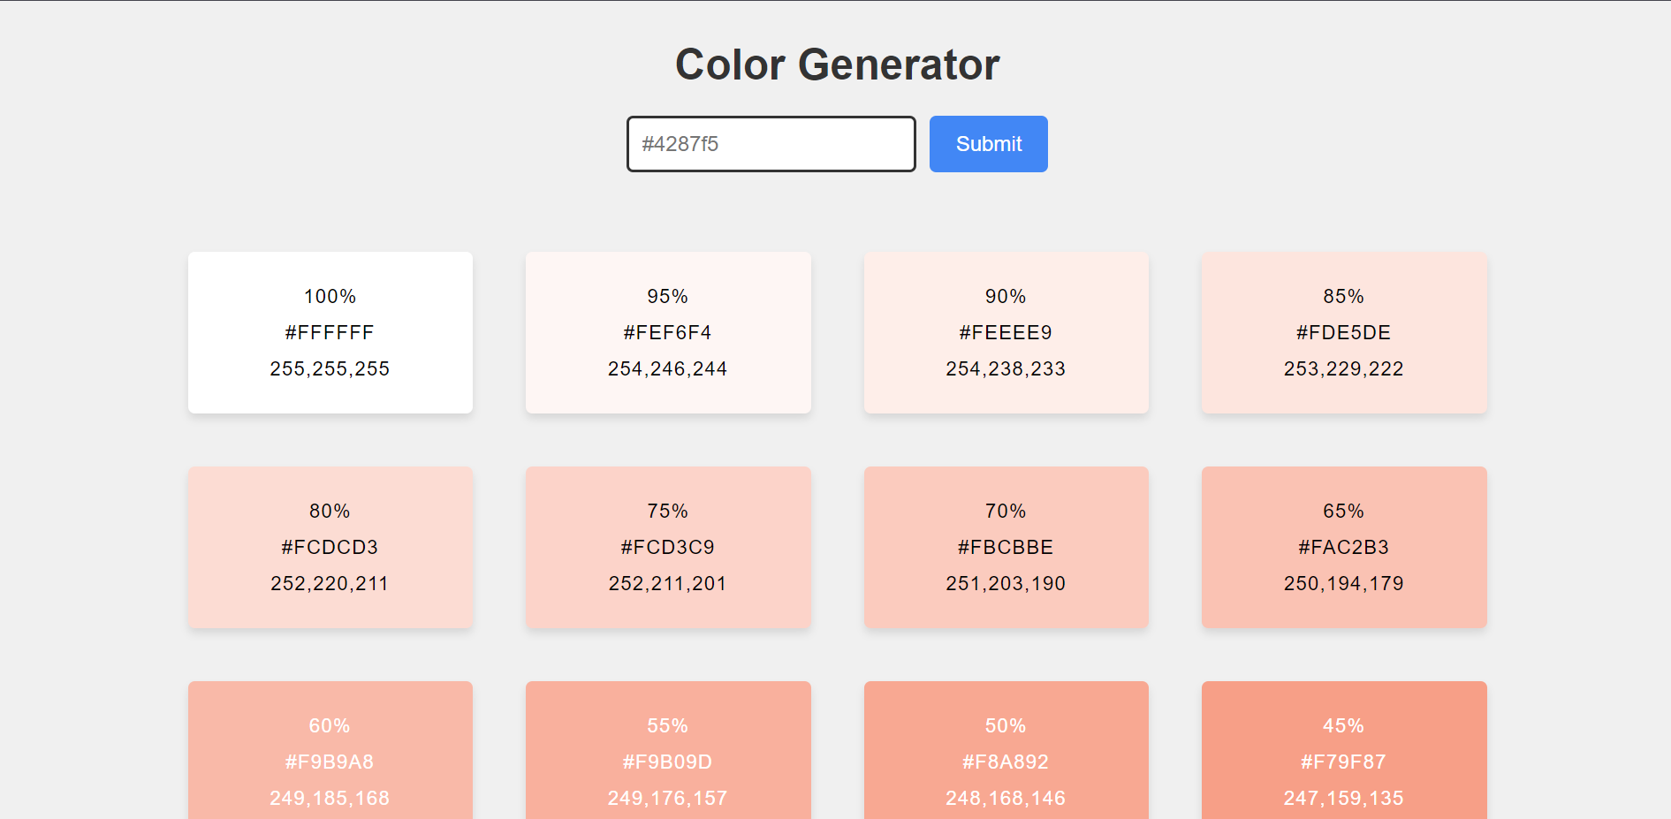The width and height of the screenshot is (1671, 819).
Task: Pick the 90% #FEEEE9 color card
Action: (x=1006, y=333)
